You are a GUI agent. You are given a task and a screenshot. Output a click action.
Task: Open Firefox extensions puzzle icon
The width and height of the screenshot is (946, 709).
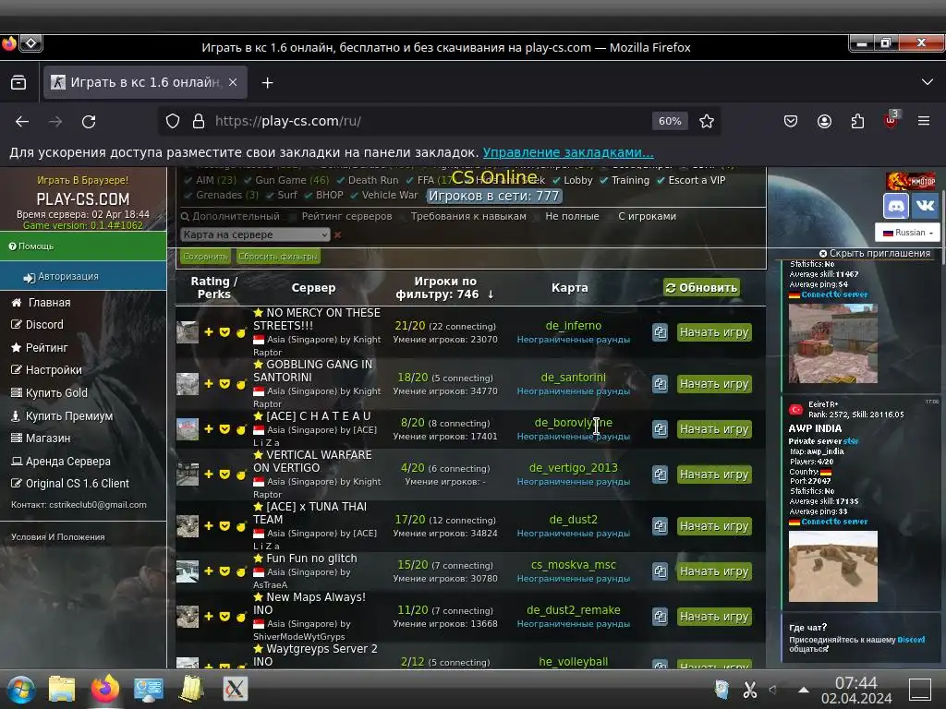(x=857, y=121)
